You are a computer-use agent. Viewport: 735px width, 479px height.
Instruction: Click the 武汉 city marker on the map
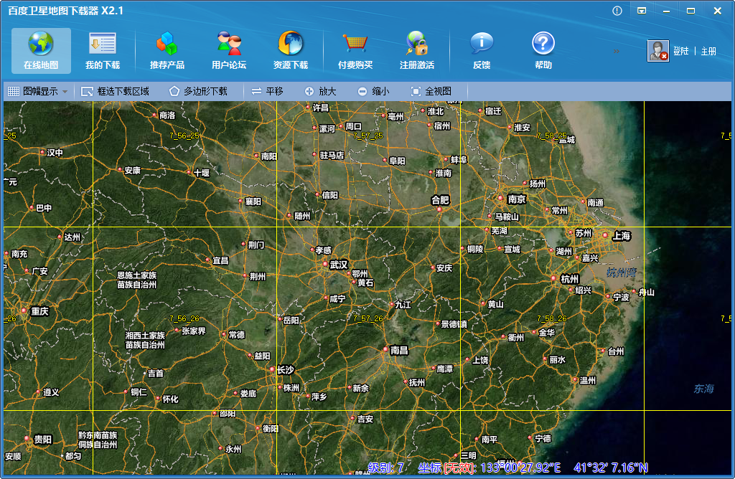325,265
